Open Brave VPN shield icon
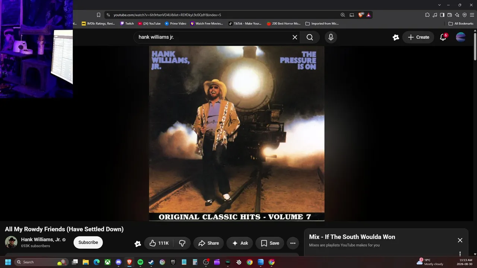The width and height of the screenshot is (477, 268). pyautogui.click(x=464, y=15)
